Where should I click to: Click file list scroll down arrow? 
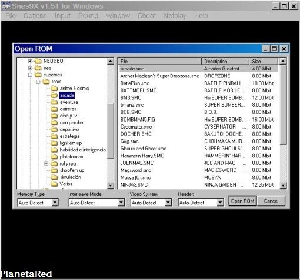click(283, 185)
